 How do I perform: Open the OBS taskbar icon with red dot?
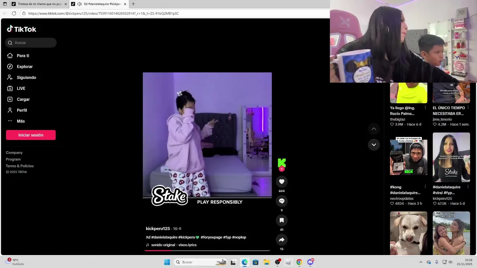click(277, 262)
